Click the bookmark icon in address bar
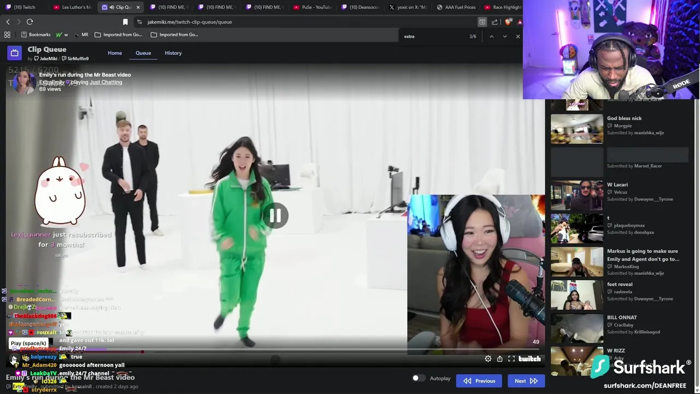Viewport: 700px width, 394px height. [x=125, y=22]
